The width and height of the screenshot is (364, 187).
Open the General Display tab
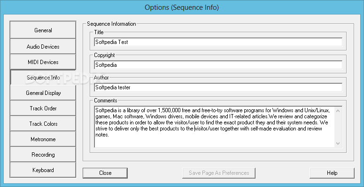pyautogui.click(x=43, y=93)
